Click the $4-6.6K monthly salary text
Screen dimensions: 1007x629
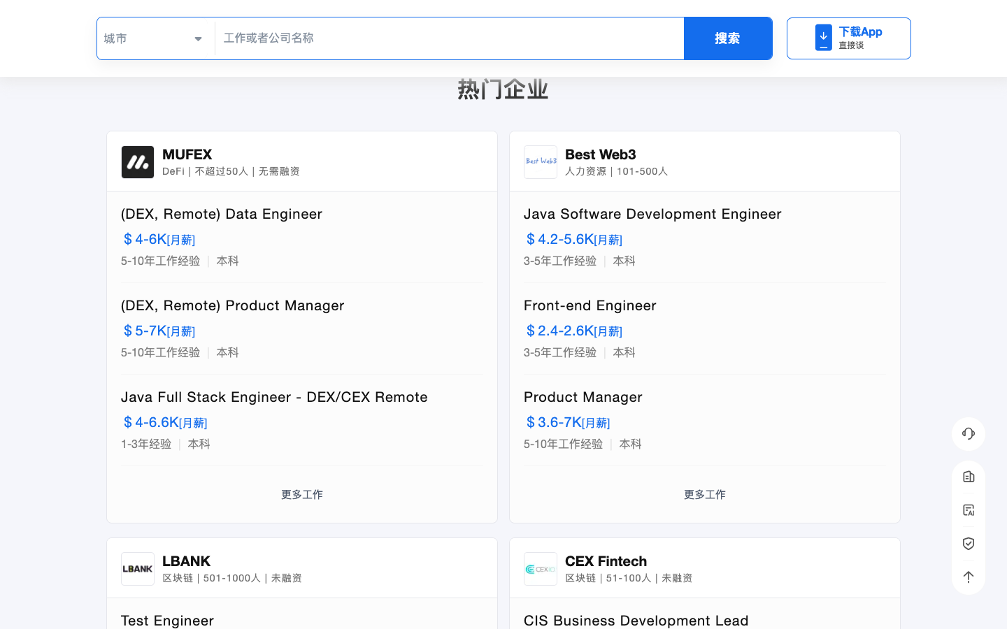tap(165, 422)
